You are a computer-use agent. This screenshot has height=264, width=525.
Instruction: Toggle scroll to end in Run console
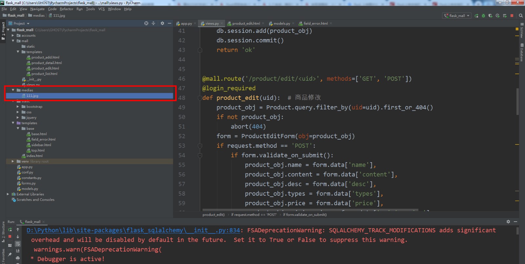18,251
